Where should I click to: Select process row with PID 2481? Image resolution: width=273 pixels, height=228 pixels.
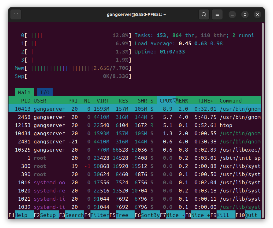[x=135, y=142]
